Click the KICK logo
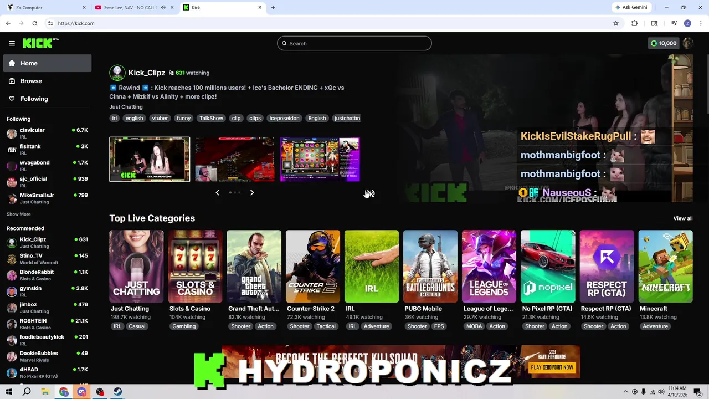Screen dimensions: 709x399 (x=40, y=43)
